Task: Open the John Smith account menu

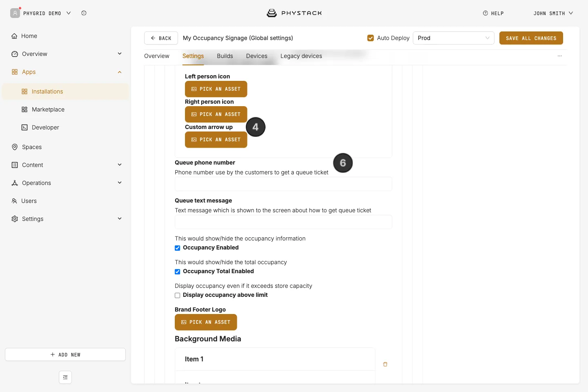Action: click(x=553, y=13)
